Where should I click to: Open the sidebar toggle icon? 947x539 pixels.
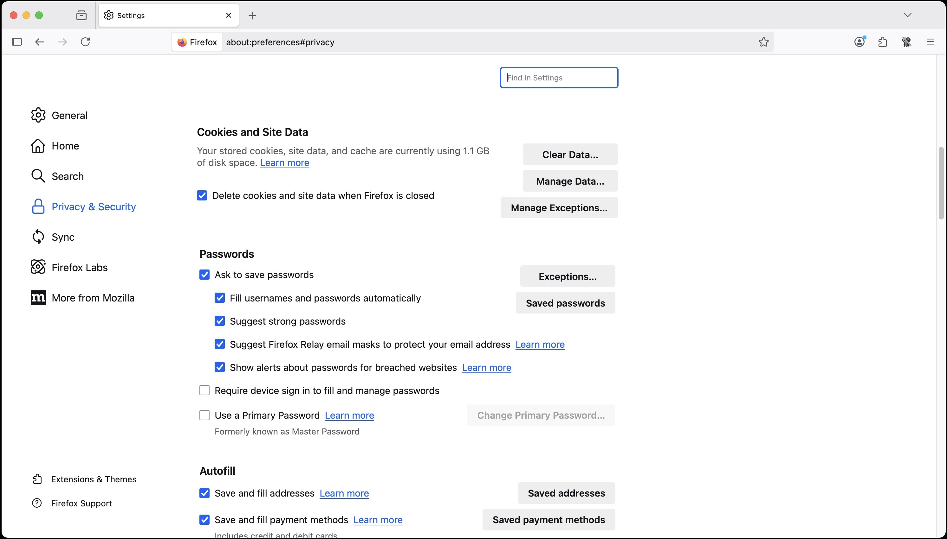(17, 42)
